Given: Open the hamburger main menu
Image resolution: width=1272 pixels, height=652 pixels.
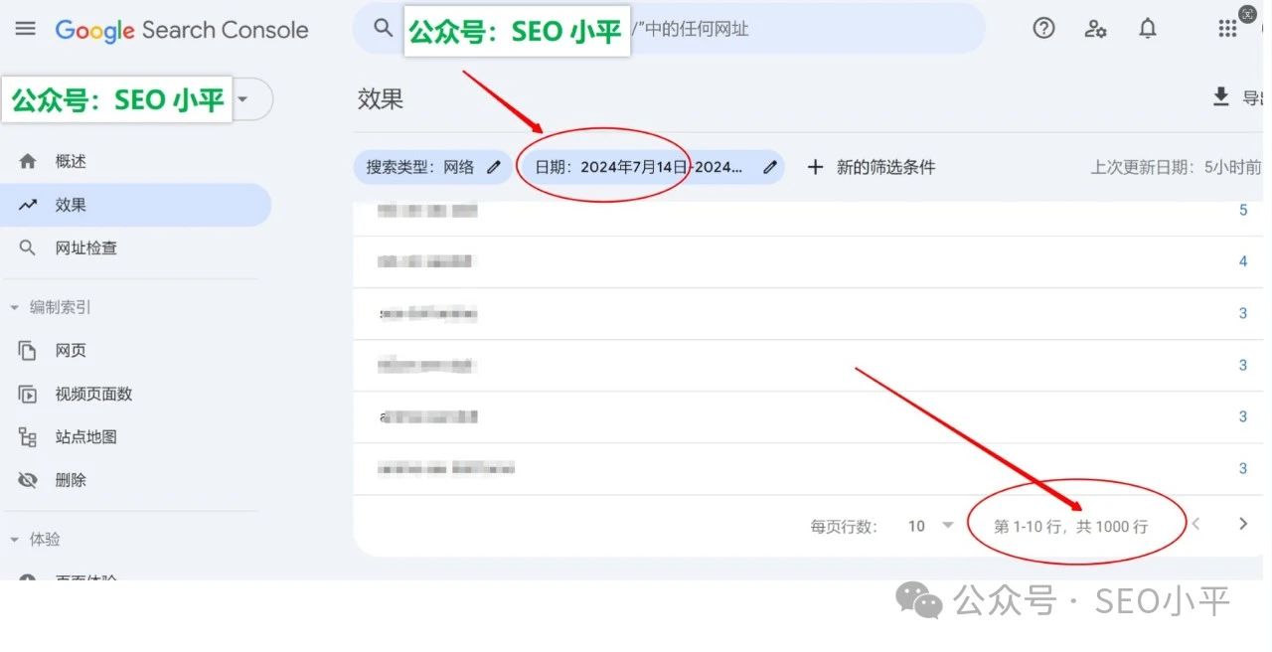Looking at the screenshot, I should pyautogui.click(x=25, y=29).
